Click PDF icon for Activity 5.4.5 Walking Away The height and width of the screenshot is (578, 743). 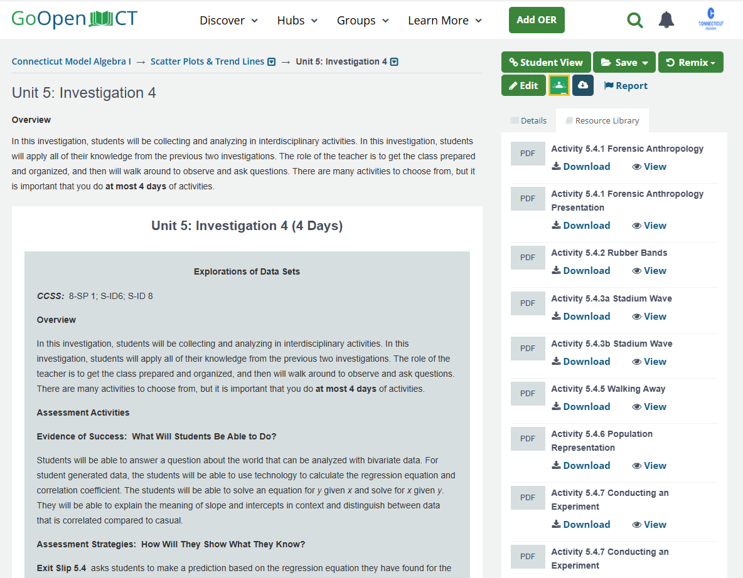tap(528, 394)
